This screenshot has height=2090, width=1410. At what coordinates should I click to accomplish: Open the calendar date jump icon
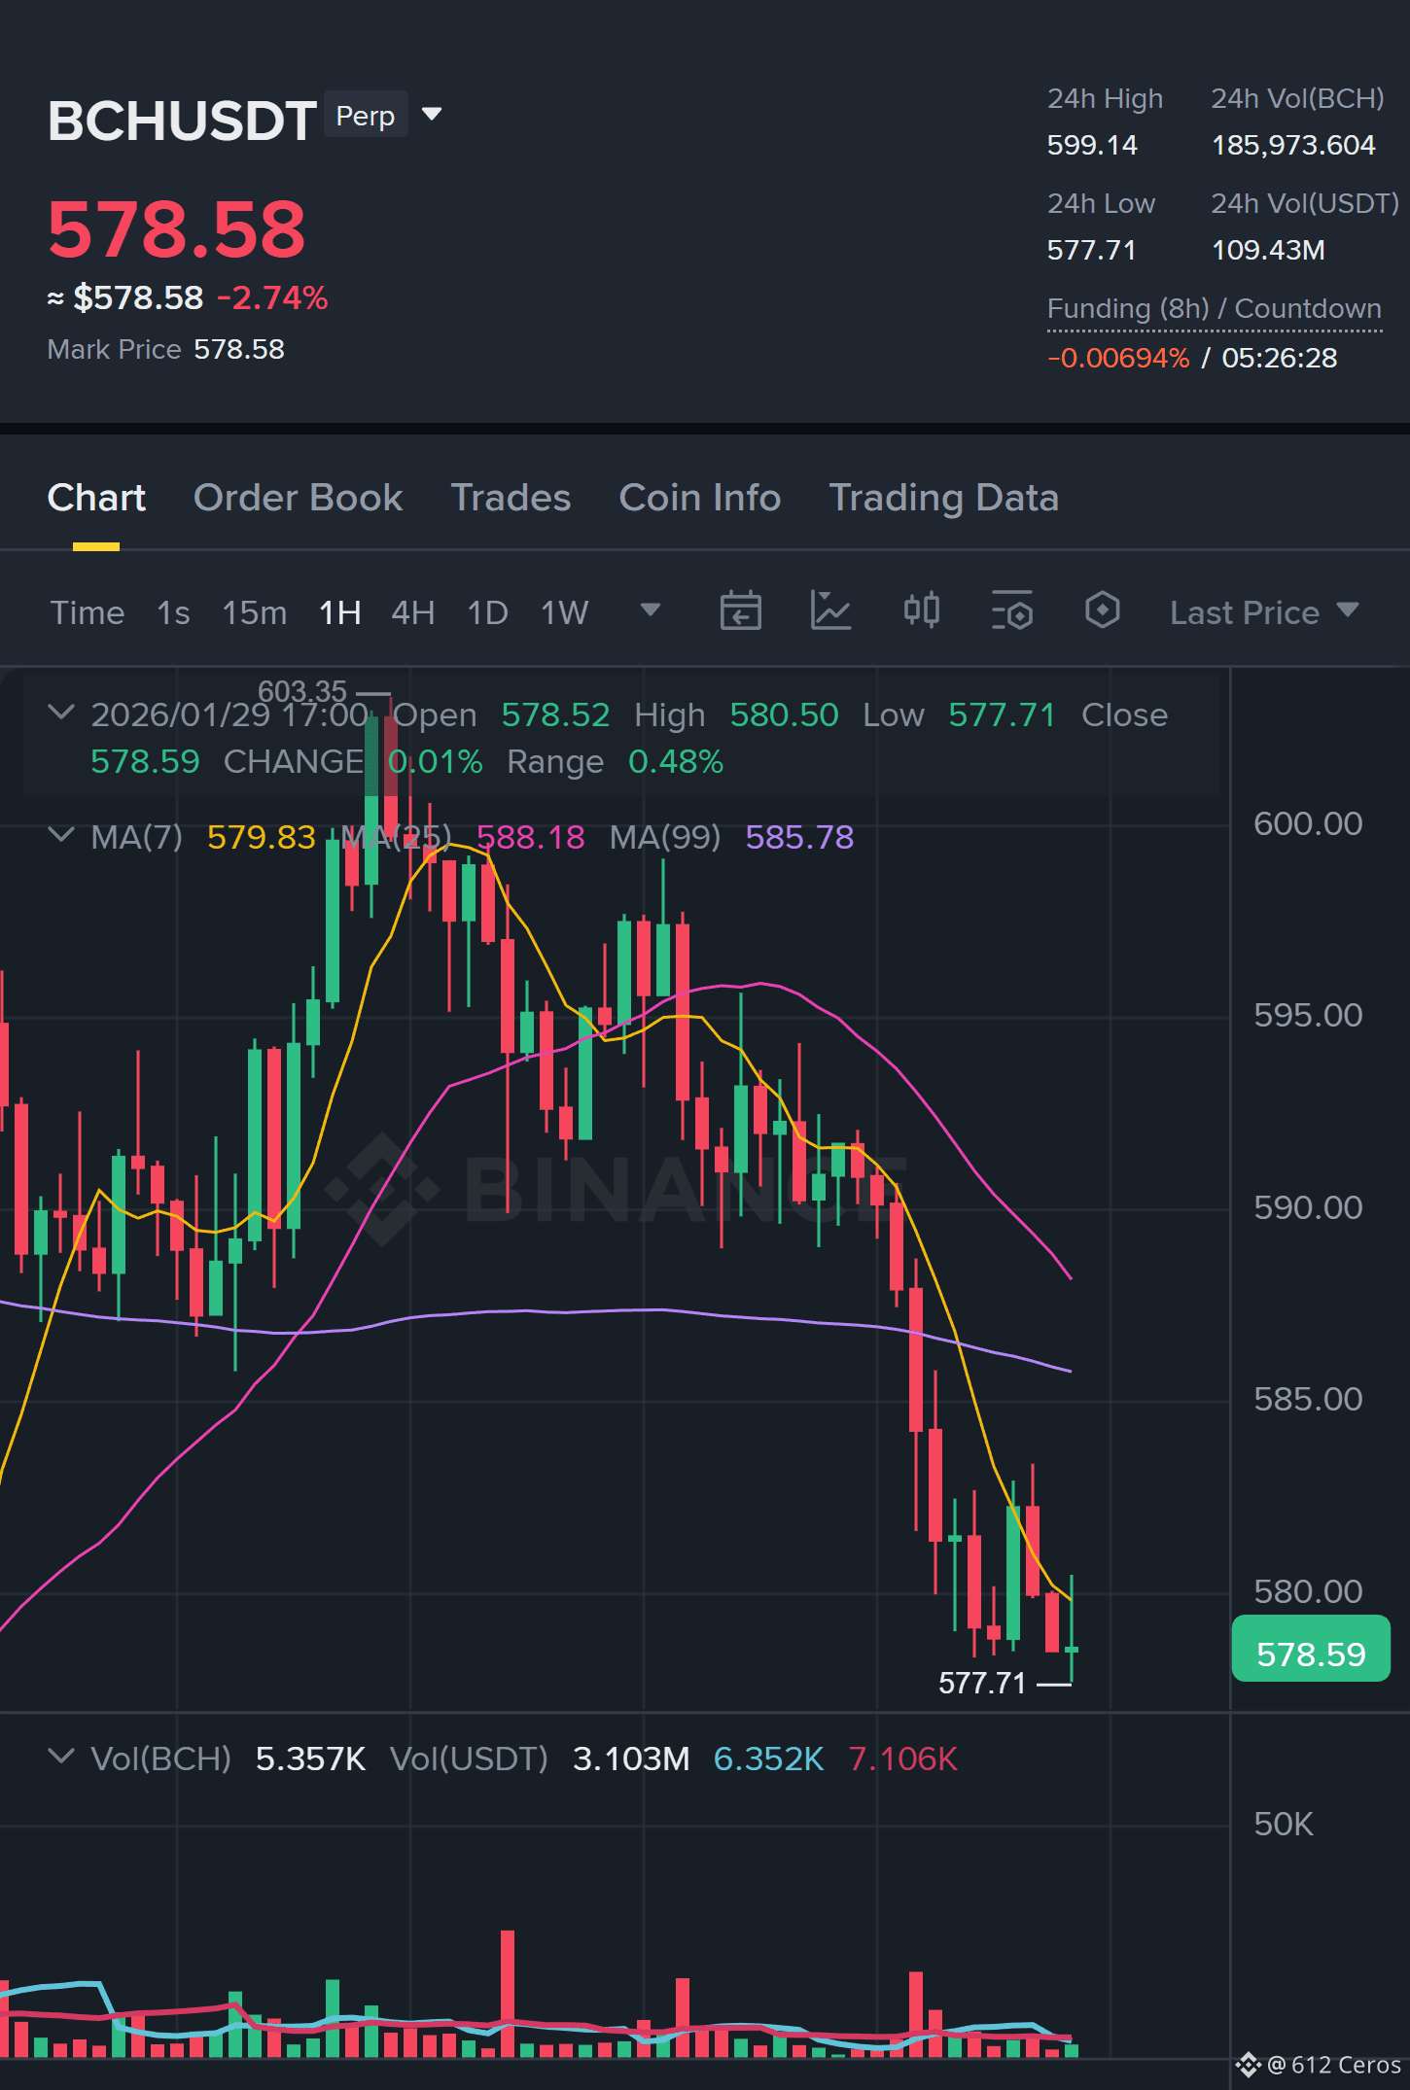pyautogui.click(x=740, y=611)
